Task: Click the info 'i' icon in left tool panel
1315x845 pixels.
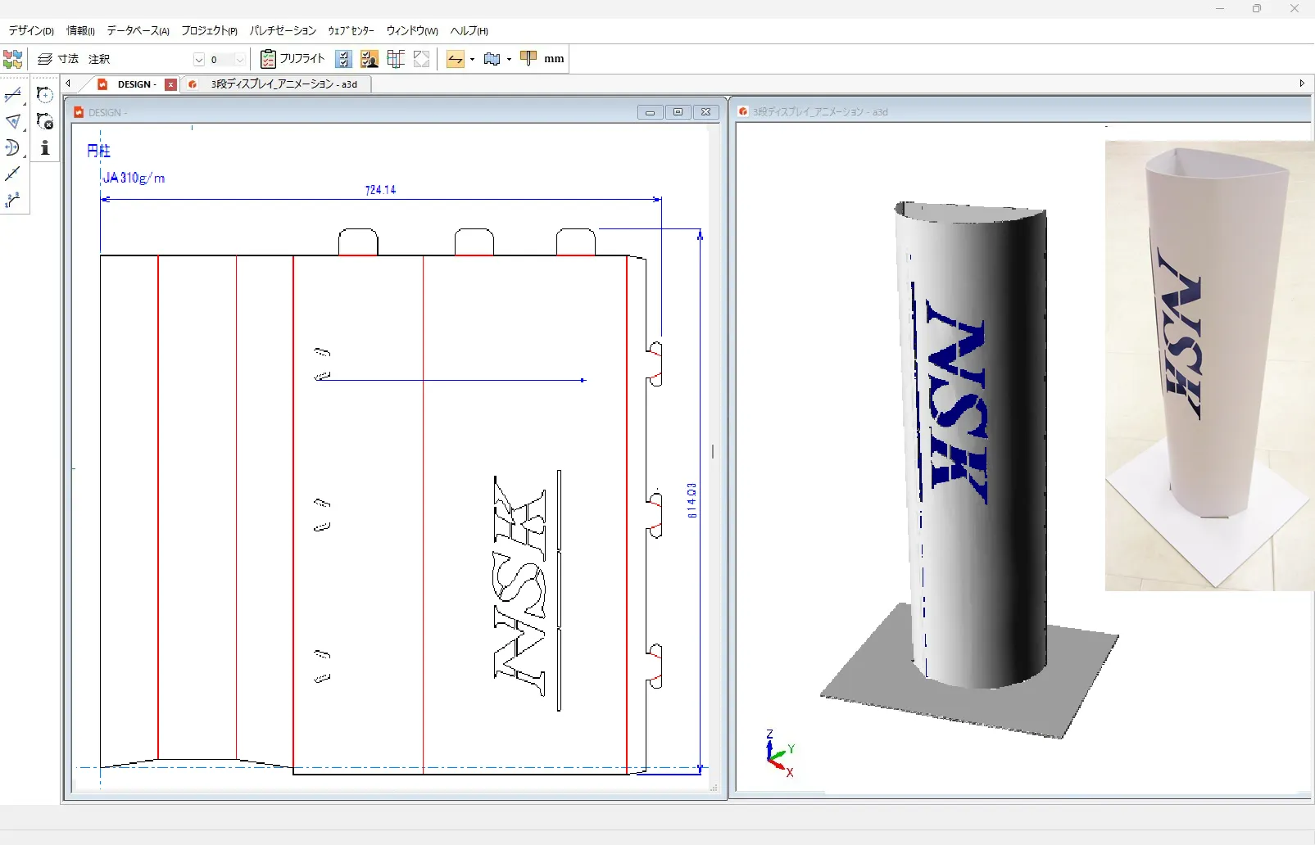Action: 45,148
